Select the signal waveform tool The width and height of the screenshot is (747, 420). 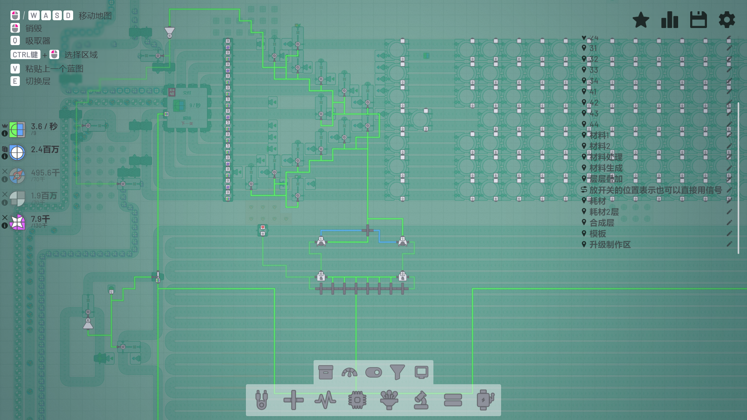coord(325,400)
